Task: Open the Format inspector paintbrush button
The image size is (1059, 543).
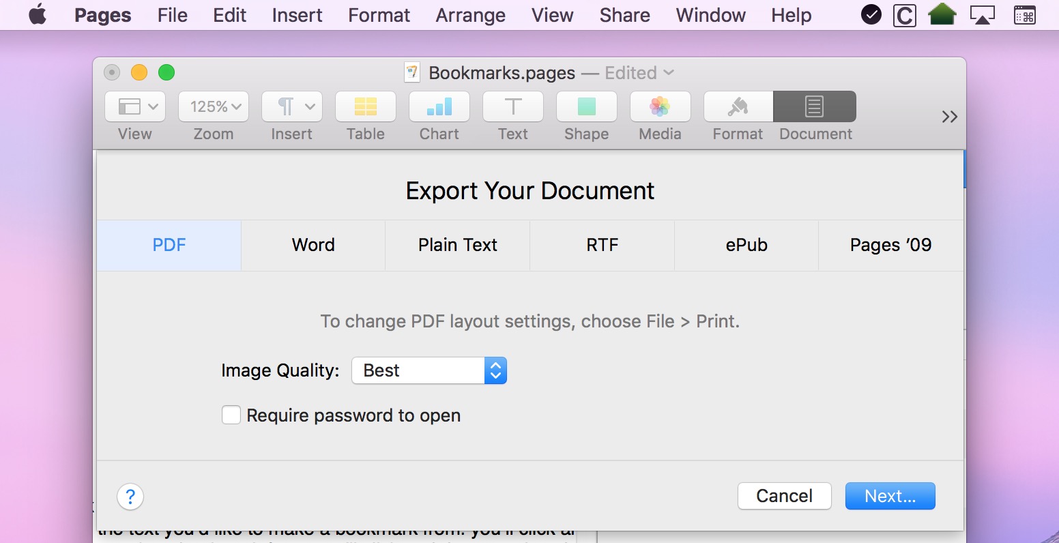Action: (x=738, y=106)
